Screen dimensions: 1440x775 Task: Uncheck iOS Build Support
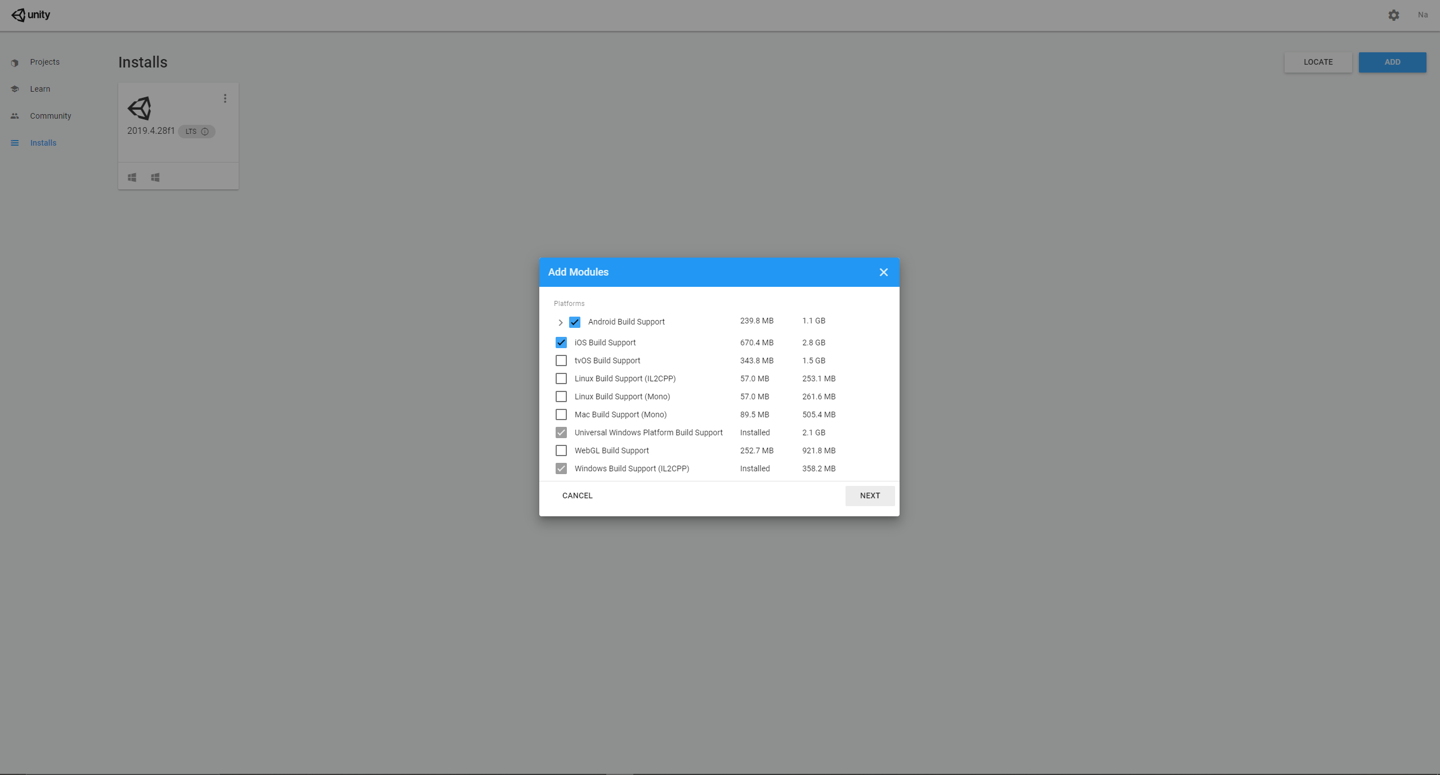coord(561,343)
